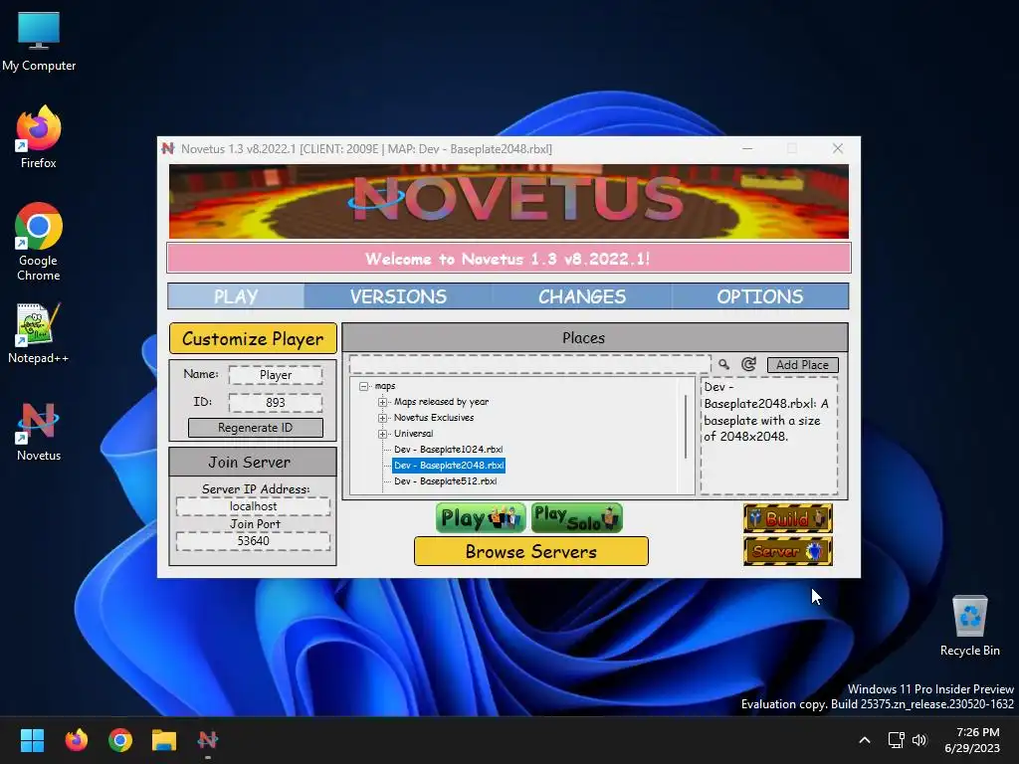Screen dimensions: 1019x764
Task: Click the Join Port field
Action: [x=253, y=541]
